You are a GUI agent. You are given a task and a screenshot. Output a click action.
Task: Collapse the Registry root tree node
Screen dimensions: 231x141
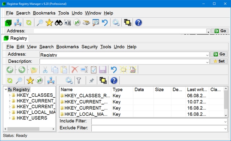6,89
